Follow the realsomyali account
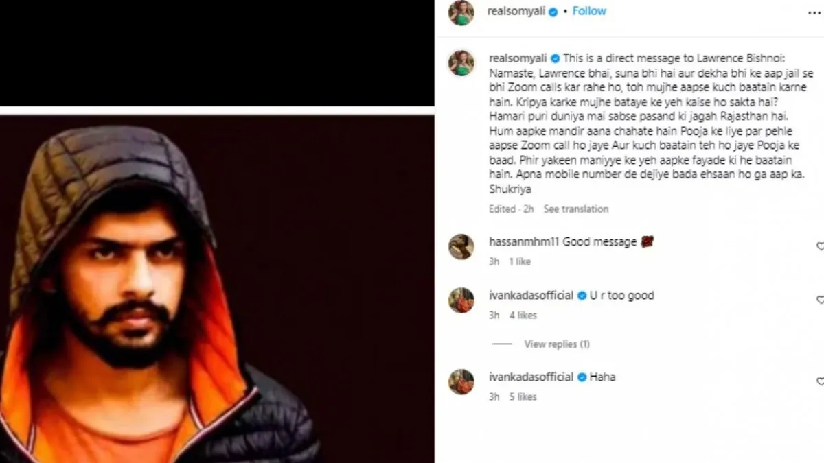Viewport: 824px width, 463px height. click(589, 12)
